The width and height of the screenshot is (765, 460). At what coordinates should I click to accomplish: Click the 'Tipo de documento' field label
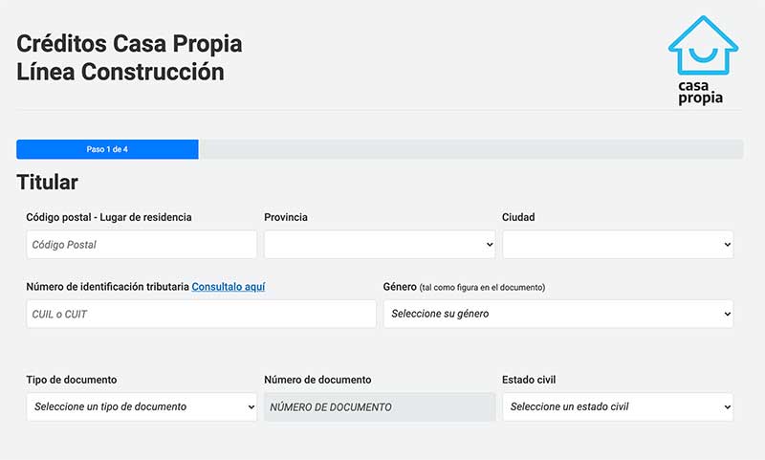(72, 380)
